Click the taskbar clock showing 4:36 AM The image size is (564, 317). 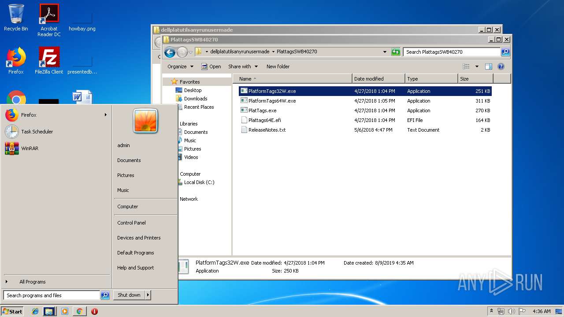(x=542, y=311)
